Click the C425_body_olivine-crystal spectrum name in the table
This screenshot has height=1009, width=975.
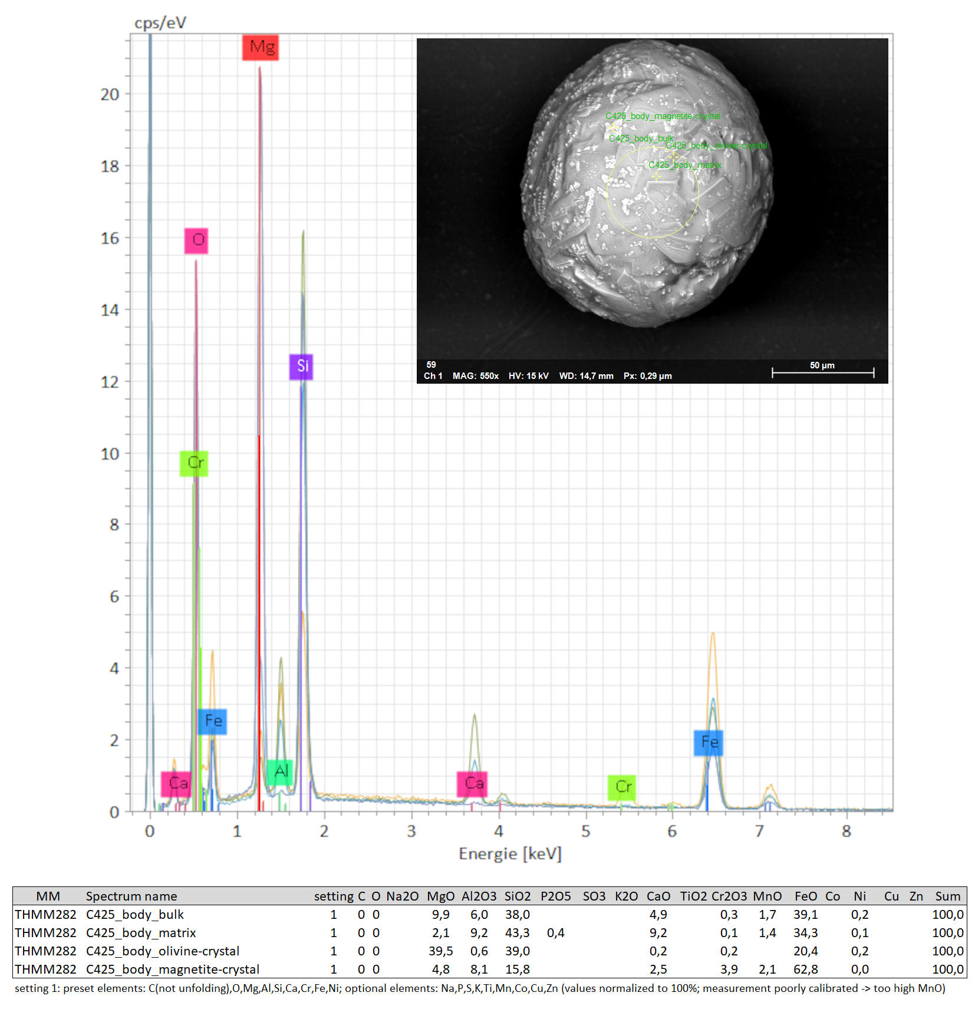point(163,951)
